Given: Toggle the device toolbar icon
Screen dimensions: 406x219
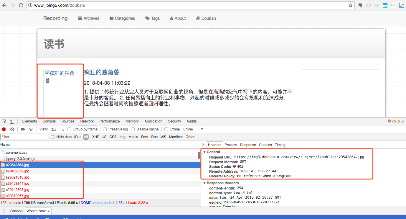Looking at the screenshot, I should pos(12,121).
